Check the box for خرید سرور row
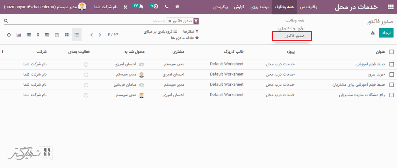The image size is (397, 168). pos(392,75)
